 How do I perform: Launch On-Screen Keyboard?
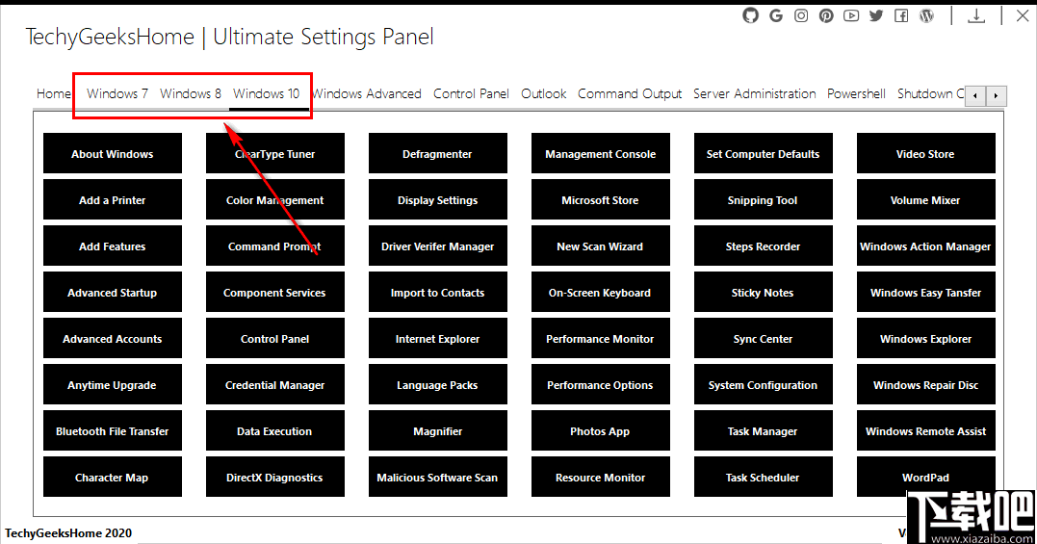coord(601,292)
